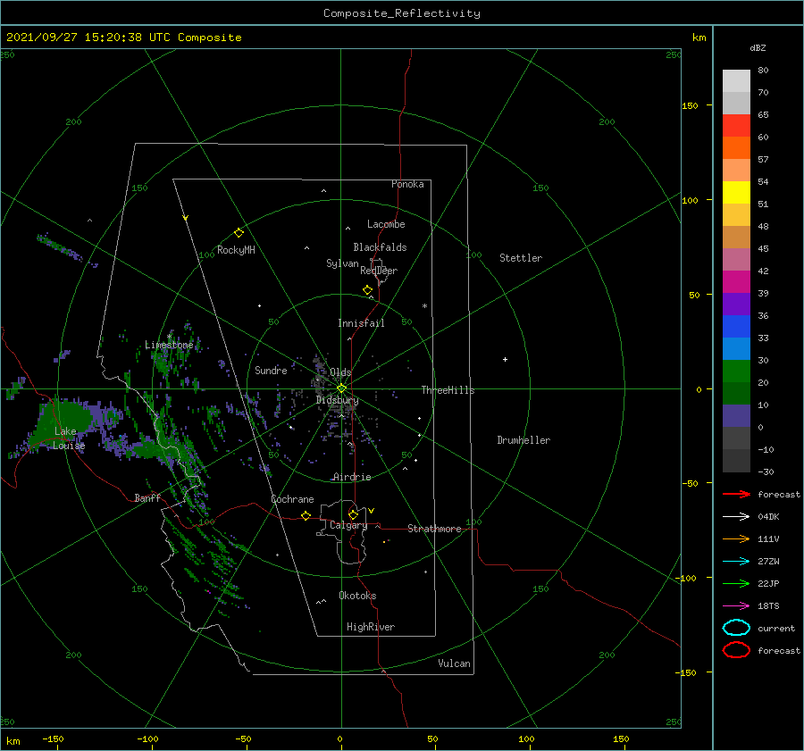This screenshot has width=804, height=751.
Task: Click yellow diamond radar center at Olds
Action: tap(341, 388)
